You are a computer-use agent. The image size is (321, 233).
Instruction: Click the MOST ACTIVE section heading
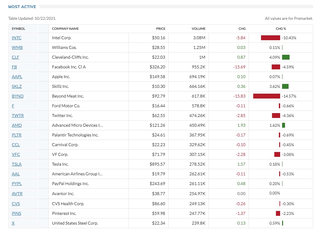point(22,7)
